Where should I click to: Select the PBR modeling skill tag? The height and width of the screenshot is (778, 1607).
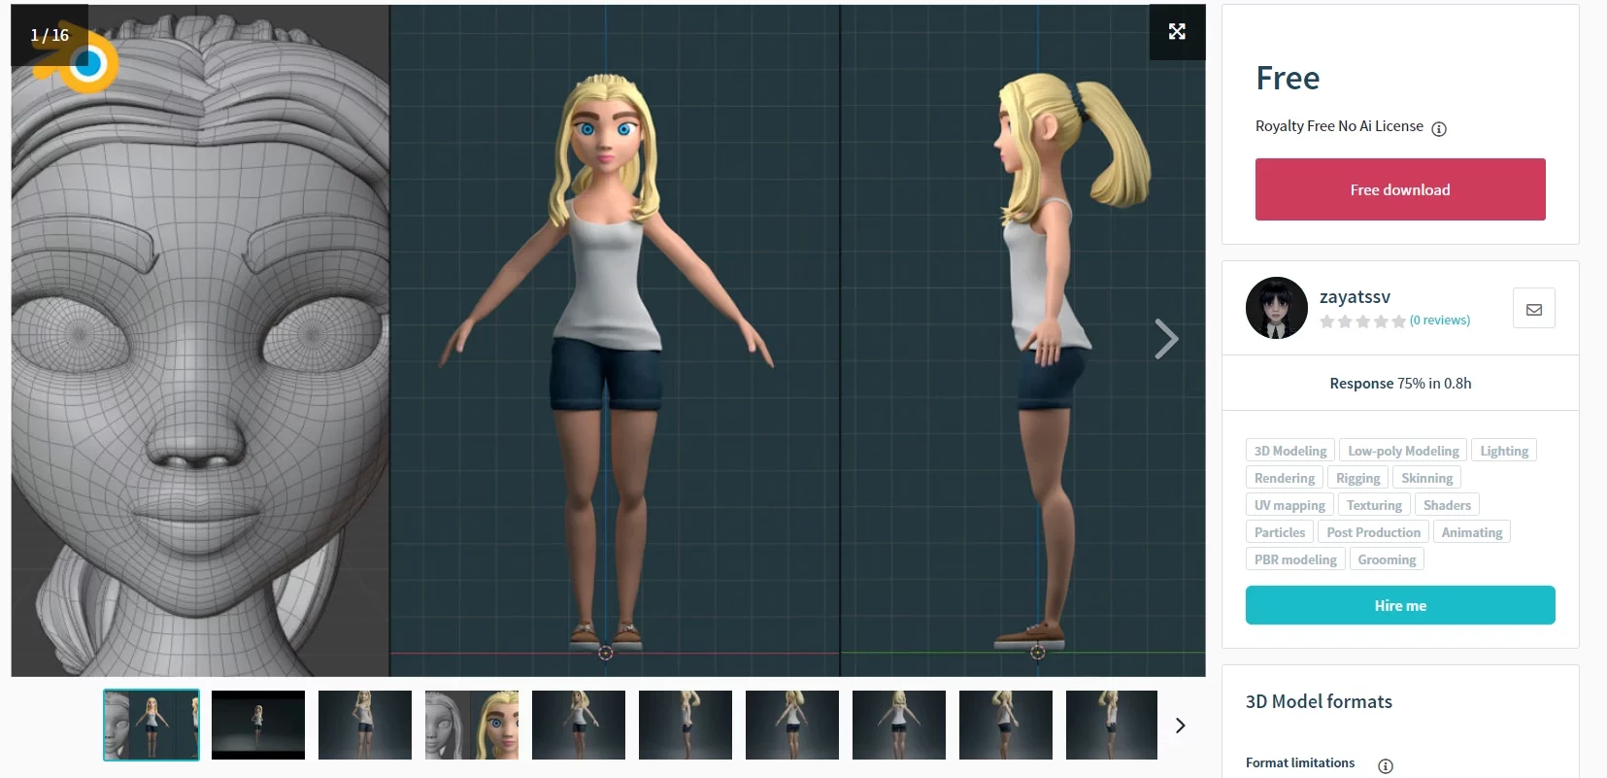(x=1295, y=559)
